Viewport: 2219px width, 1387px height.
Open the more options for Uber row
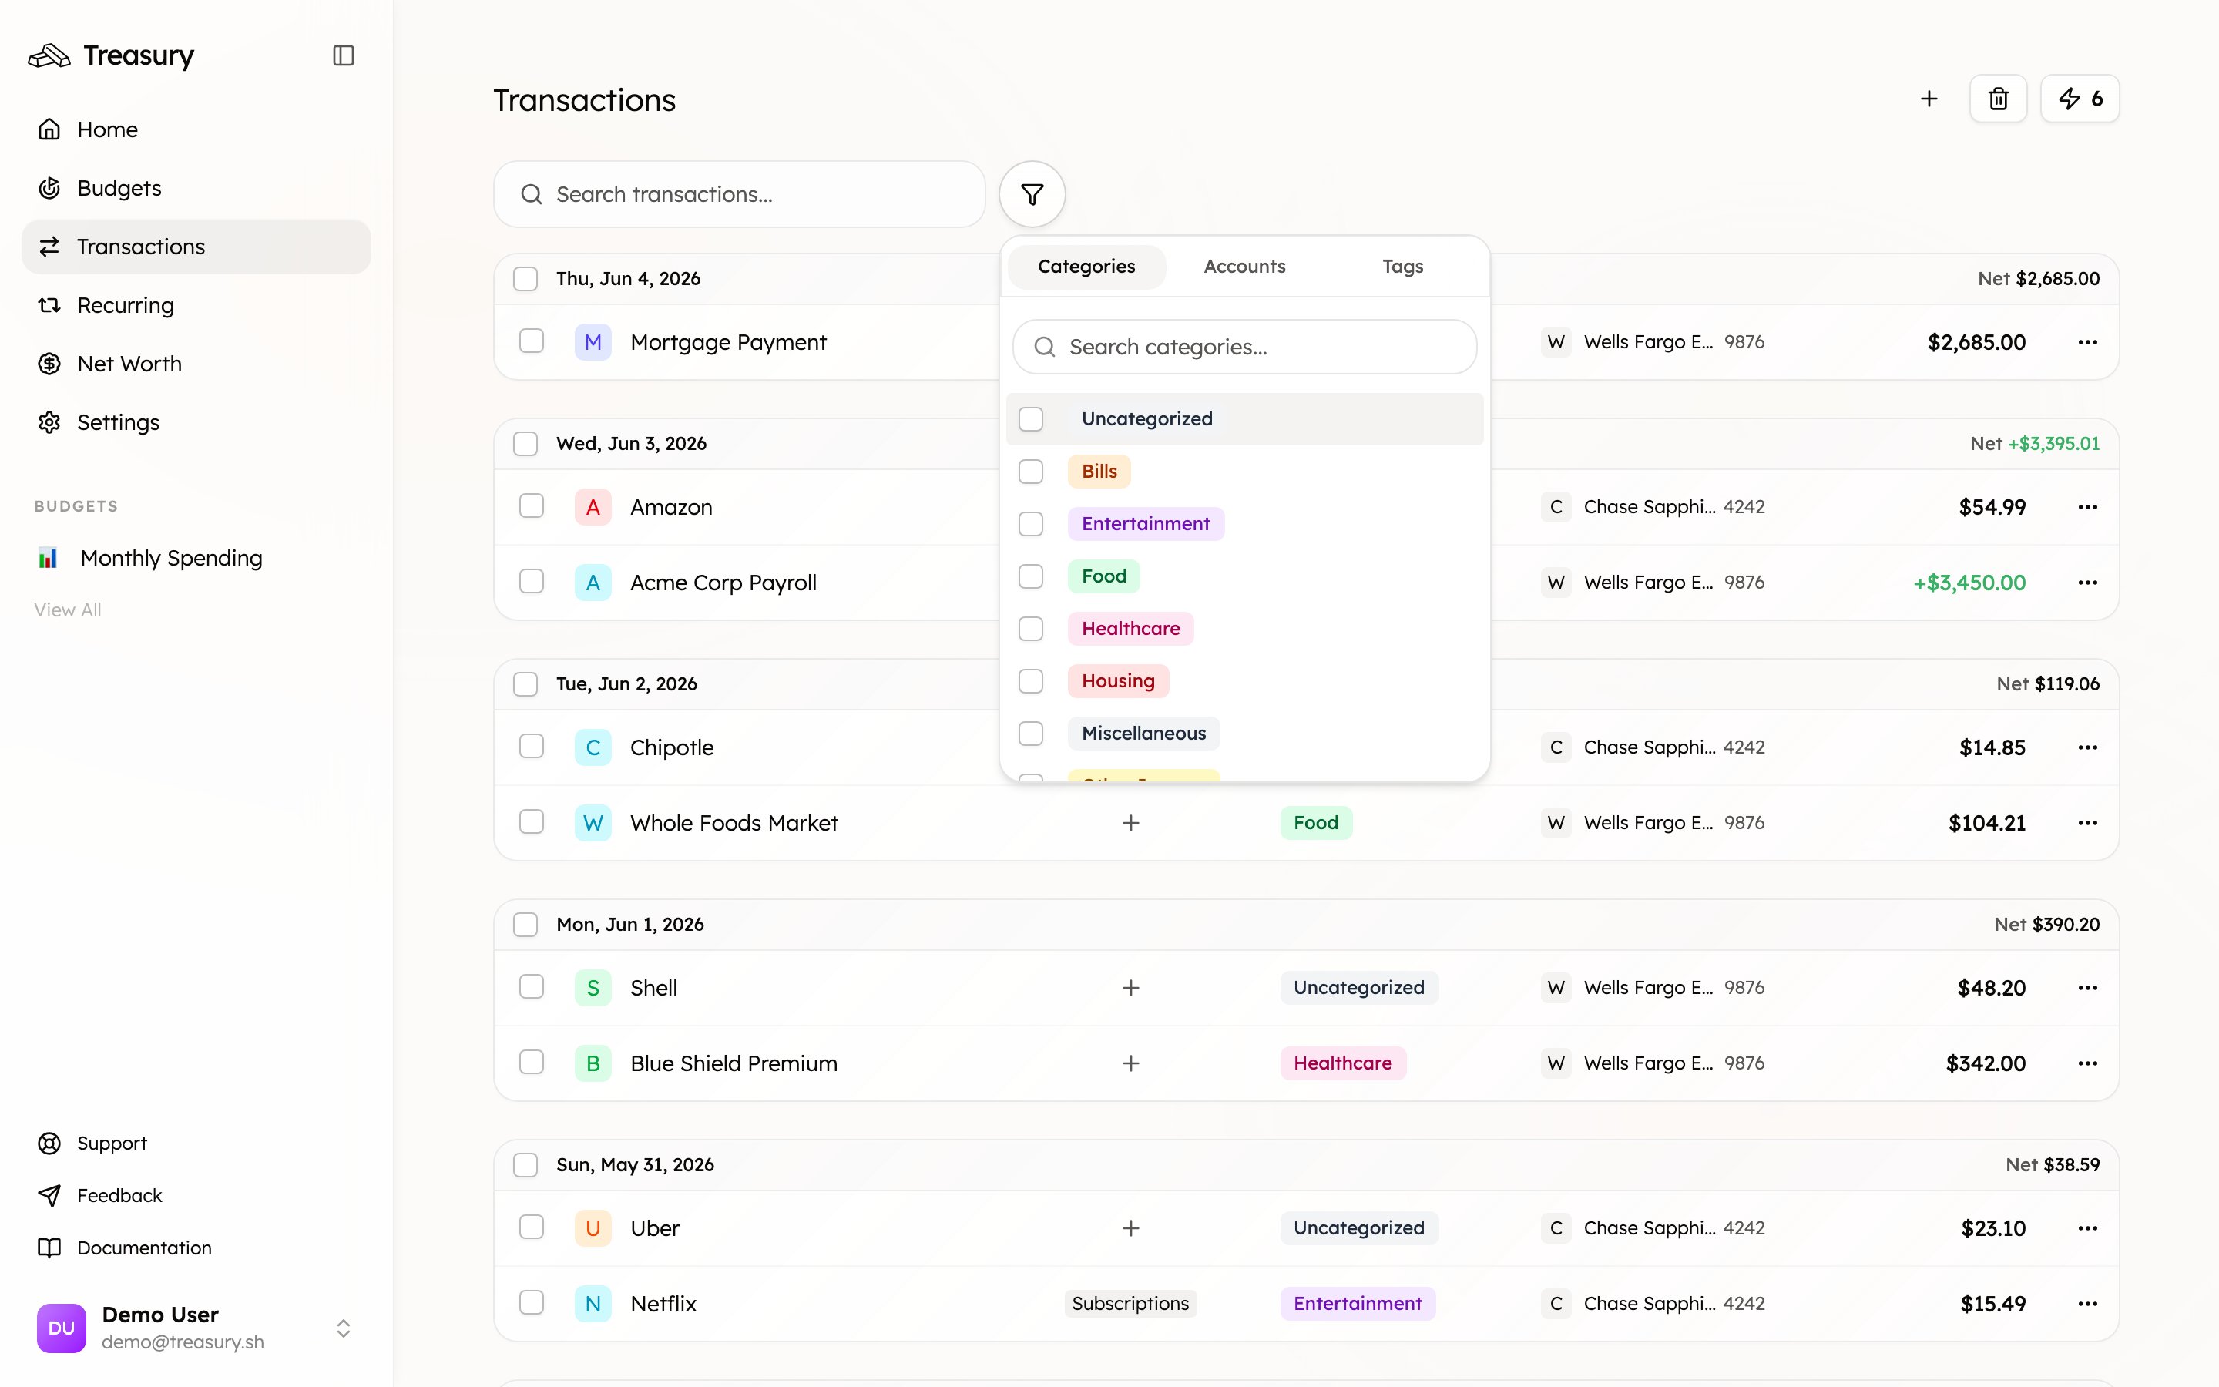tap(2088, 1228)
